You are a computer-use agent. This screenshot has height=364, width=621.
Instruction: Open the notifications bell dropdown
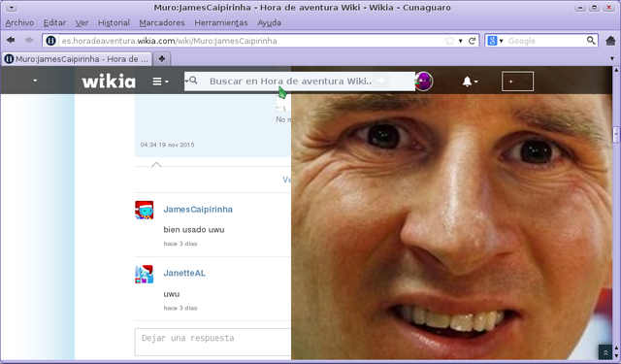click(x=470, y=82)
